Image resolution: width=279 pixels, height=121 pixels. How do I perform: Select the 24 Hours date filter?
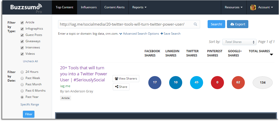[x=22, y=72]
